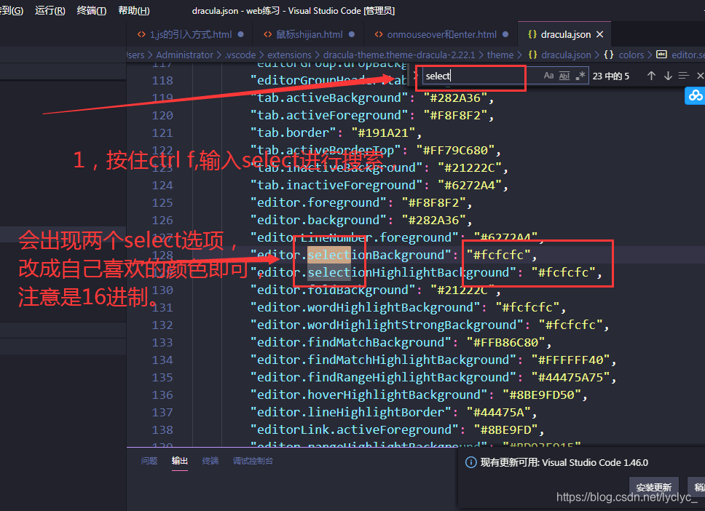Click highlighted 'select' in editor.selectionBackground
The image size is (705, 511).
329,255
